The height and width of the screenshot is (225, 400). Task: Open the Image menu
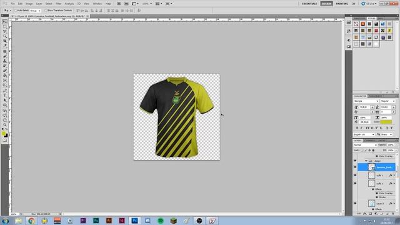(x=29, y=4)
